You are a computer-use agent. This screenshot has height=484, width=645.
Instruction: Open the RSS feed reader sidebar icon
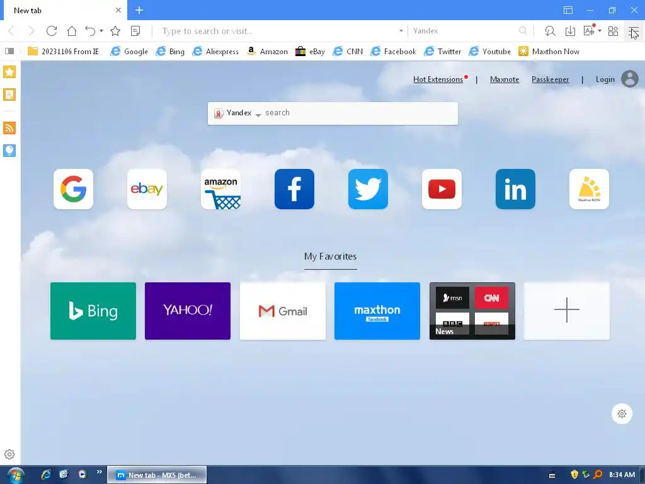pos(9,128)
